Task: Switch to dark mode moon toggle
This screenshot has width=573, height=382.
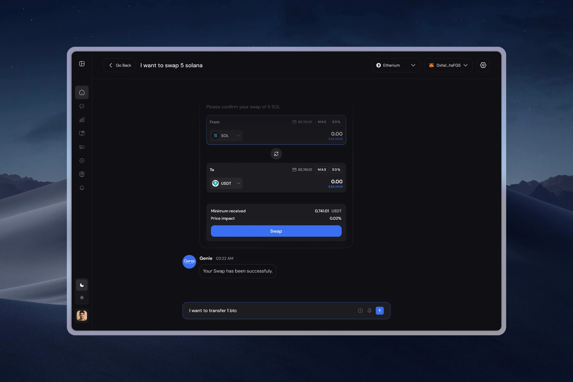Action: [82, 285]
